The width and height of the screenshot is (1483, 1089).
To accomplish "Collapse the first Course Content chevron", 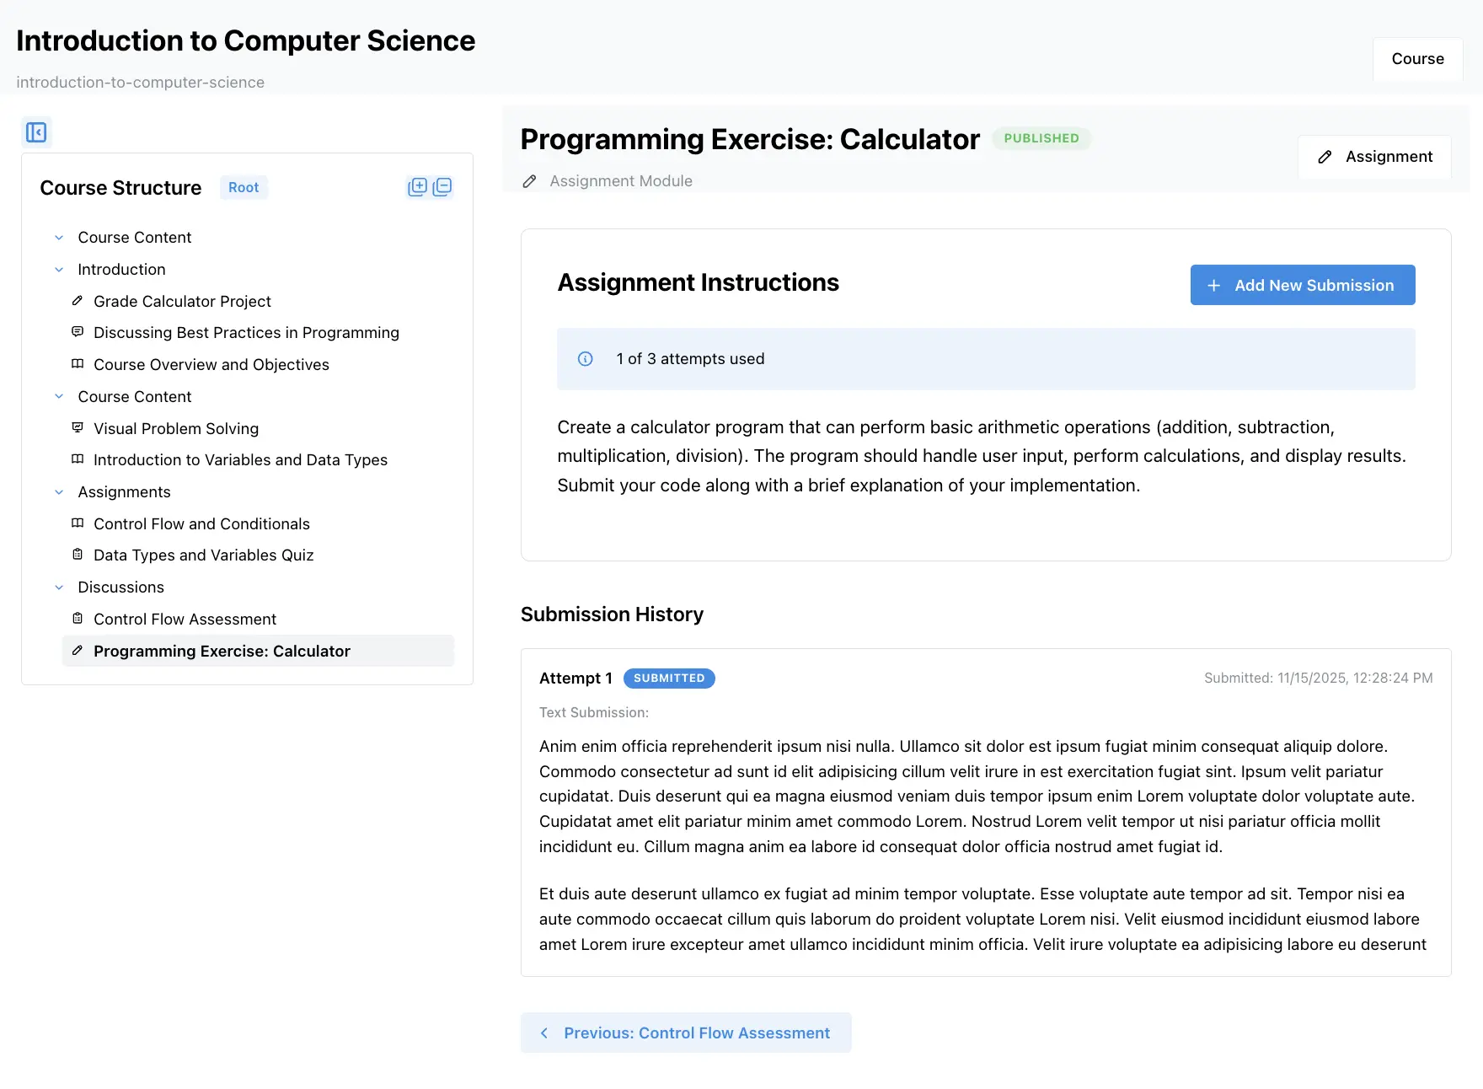I will 59,238.
